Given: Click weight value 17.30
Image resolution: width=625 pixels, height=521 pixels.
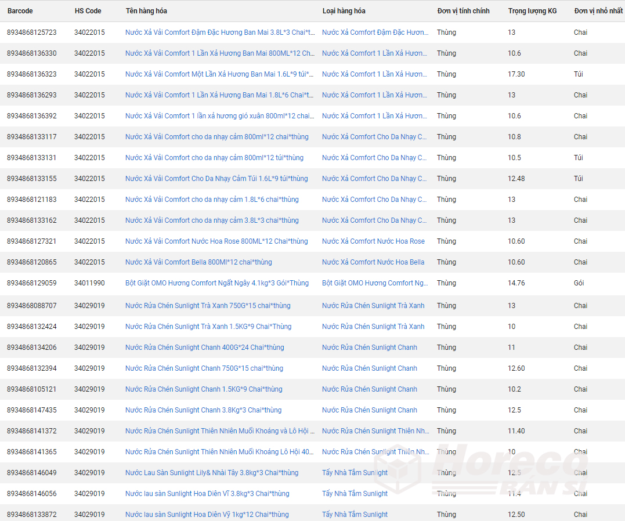Looking at the screenshot, I should [x=516, y=74].
